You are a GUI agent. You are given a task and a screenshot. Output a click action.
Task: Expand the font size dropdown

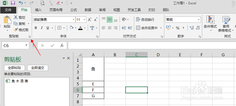click(x=84, y=20)
